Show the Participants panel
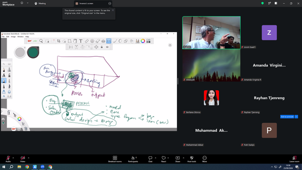302x170 pixels. pos(133,159)
